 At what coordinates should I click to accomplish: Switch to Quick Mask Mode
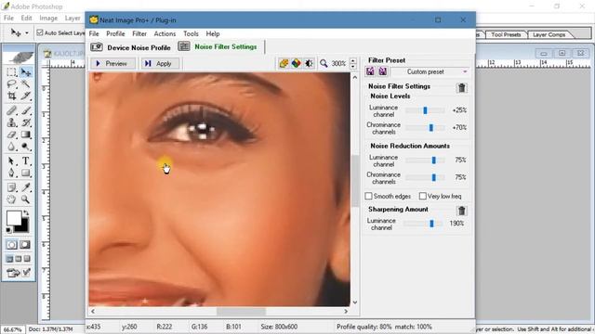coord(25,245)
